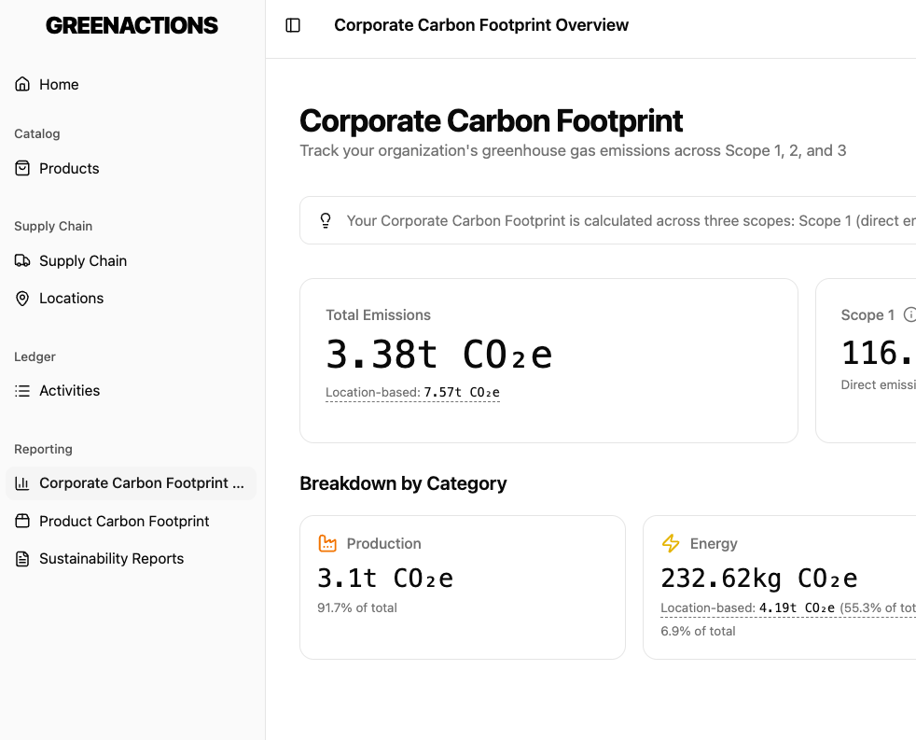The image size is (916, 740).
Task: Select the Supply Chain truck icon
Action: (x=21, y=260)
